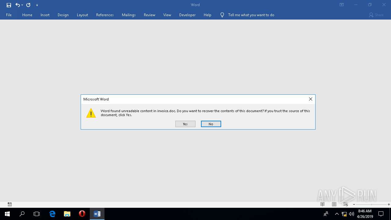The height and width of the screenshot is (220, 391).
Task: Click the zoom in plus button
Action: [389, 204]
